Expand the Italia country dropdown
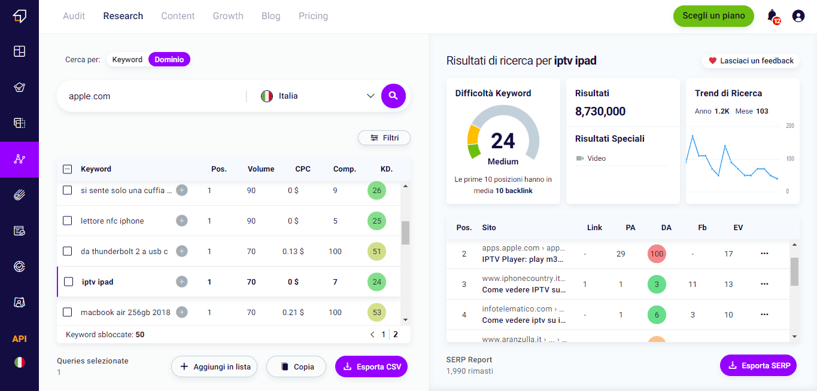Screen dimensions: 817x391 [x=317, y=96]
